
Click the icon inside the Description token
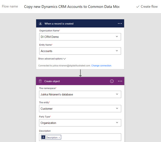(43, 137)
